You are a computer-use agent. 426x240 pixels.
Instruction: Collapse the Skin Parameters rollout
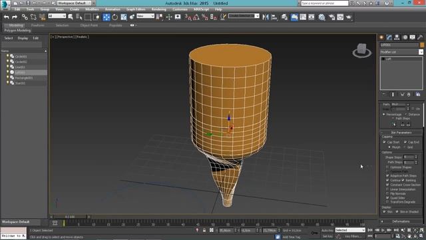click(x=401, y=133)
